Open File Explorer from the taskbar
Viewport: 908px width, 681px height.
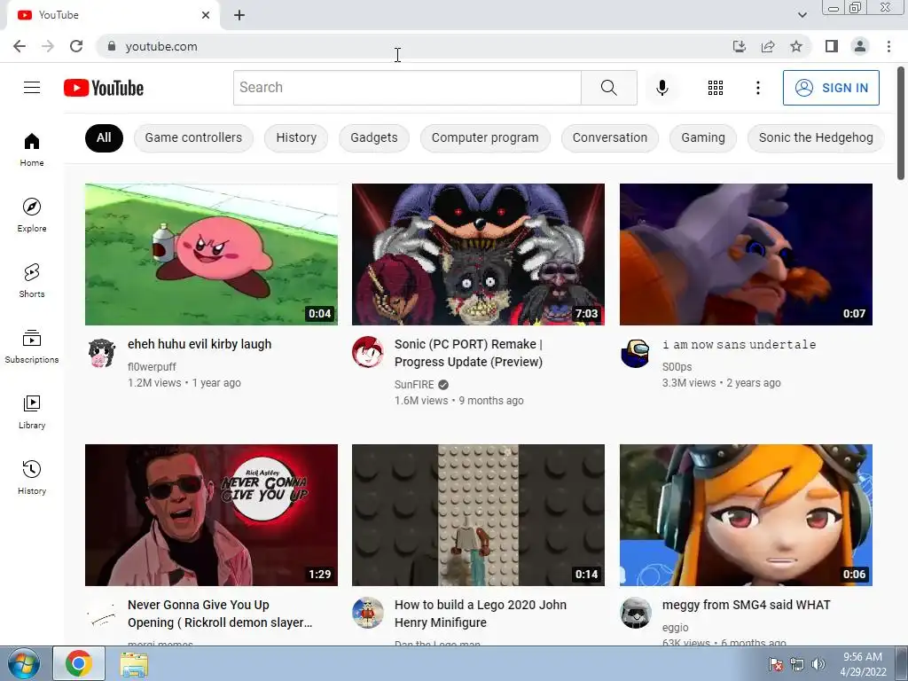[134, 663]
